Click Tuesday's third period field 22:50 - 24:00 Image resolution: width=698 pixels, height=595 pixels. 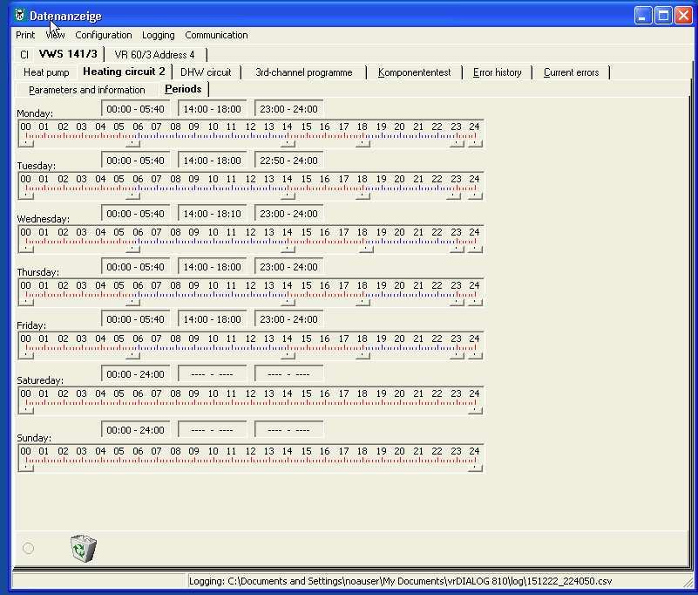point(288,161)
